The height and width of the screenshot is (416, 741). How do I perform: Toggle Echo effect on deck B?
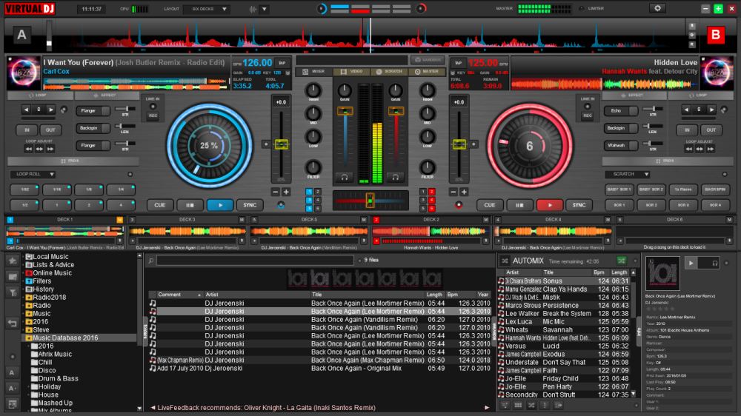[x=620, y=110]
